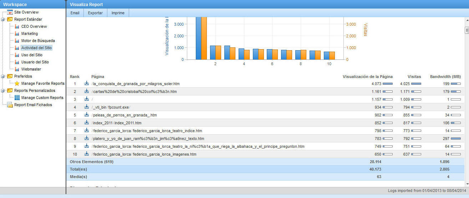Click the Motor de Búsqueda chart icon
Image resolution: width=469 pixels, height=198 pixels.
point(17,41)
